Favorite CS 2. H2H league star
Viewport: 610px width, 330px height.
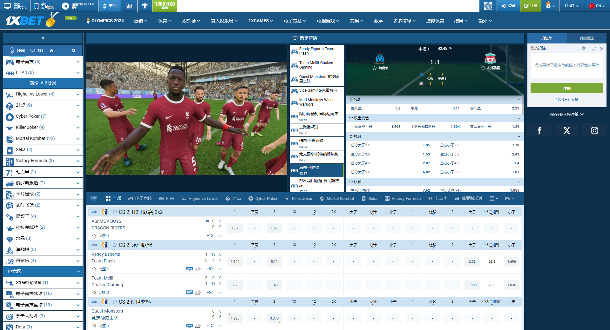(115, 212)
